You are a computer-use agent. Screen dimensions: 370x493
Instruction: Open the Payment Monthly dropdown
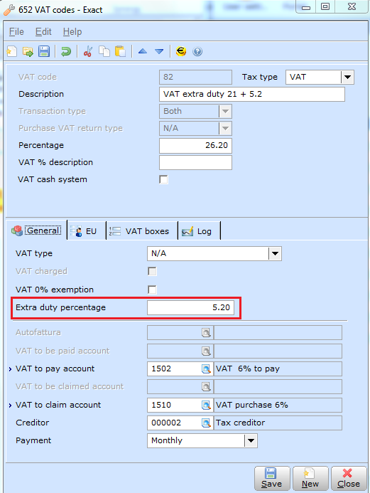point(251,441)
